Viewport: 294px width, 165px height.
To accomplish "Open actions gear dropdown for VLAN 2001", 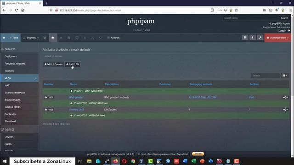I will click(285, 98).
